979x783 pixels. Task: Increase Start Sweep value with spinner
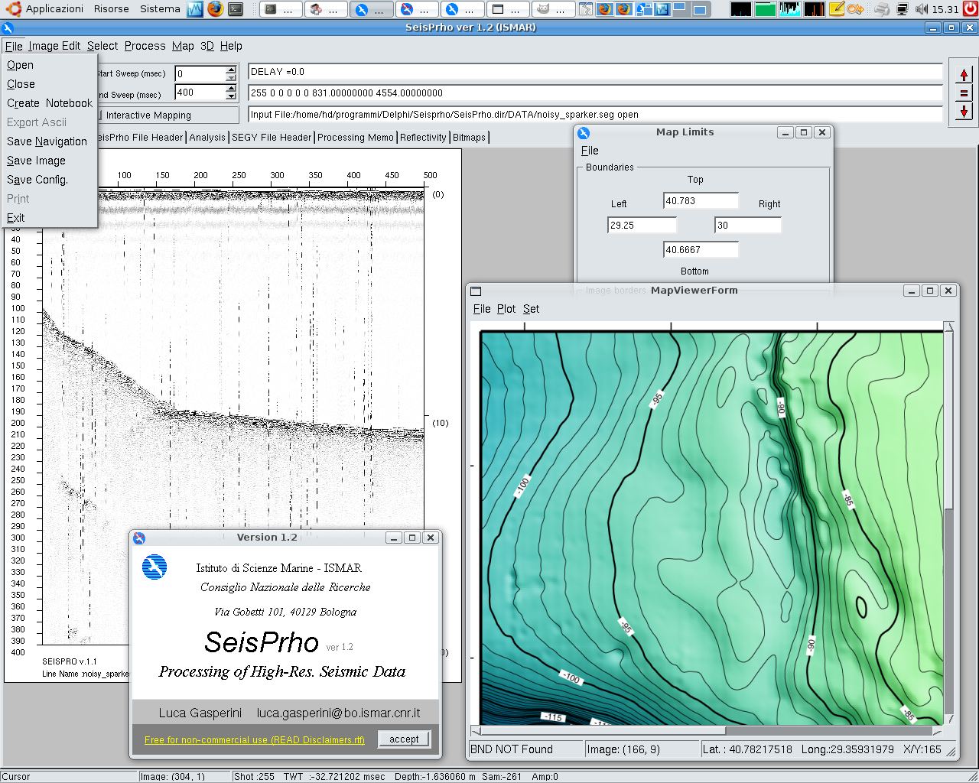231,70
